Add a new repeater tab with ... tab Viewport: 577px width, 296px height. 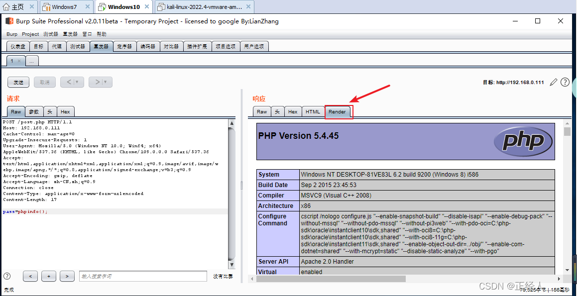point(32,61)
